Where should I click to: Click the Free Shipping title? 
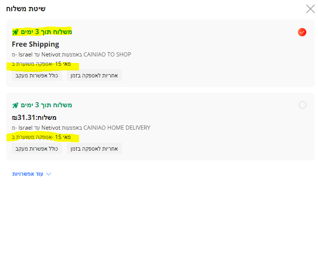[36, 44]
